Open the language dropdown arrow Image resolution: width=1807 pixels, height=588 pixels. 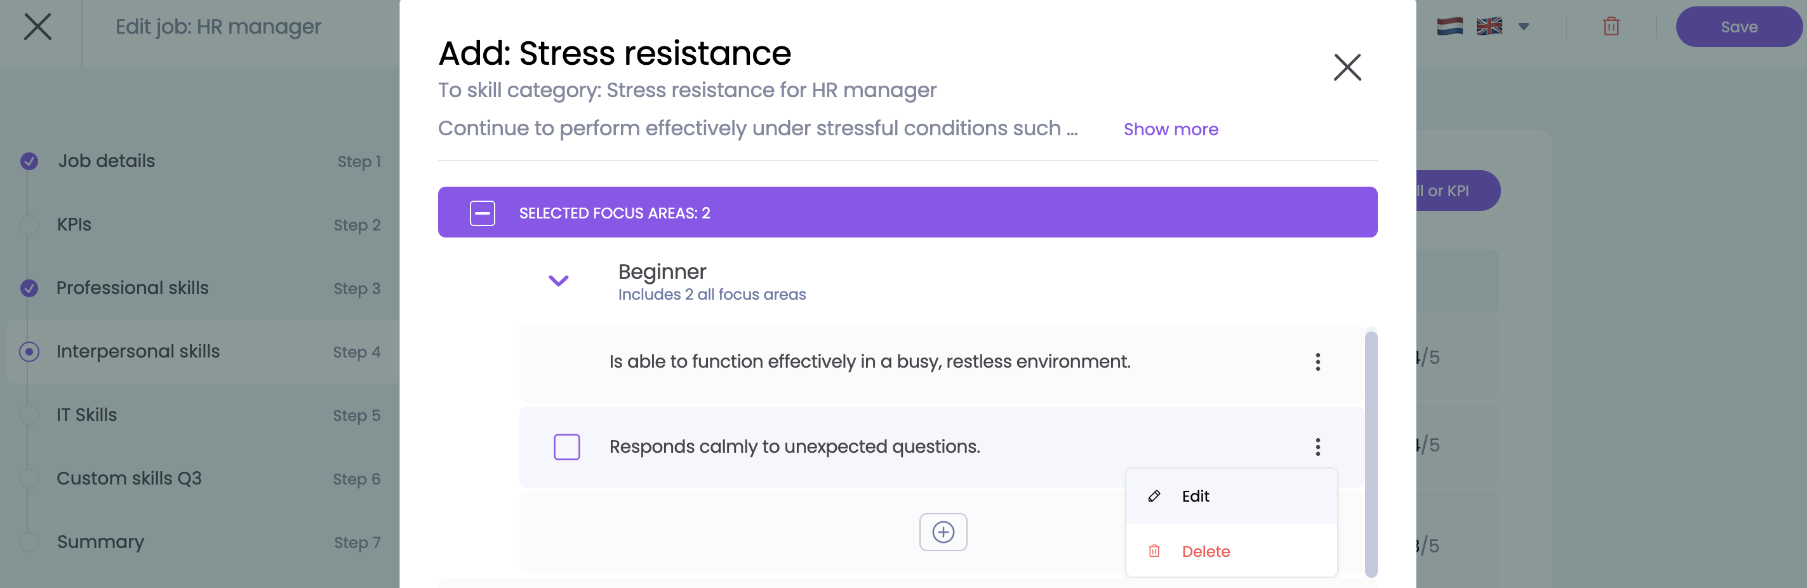1523,27
